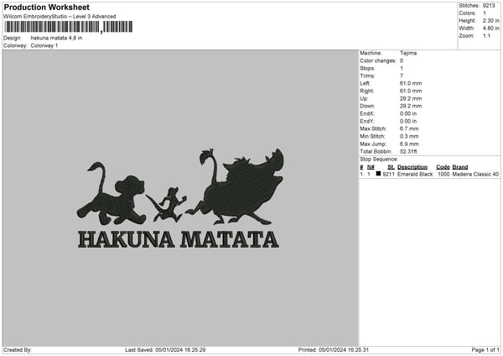This screenshot has height=356, width=503.
Task: Click the design name 'hakuna matata 4,8 in'
Action: click(x=56, y=38)
